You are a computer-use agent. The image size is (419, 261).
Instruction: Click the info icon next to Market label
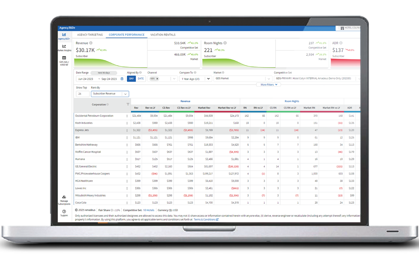223,73
